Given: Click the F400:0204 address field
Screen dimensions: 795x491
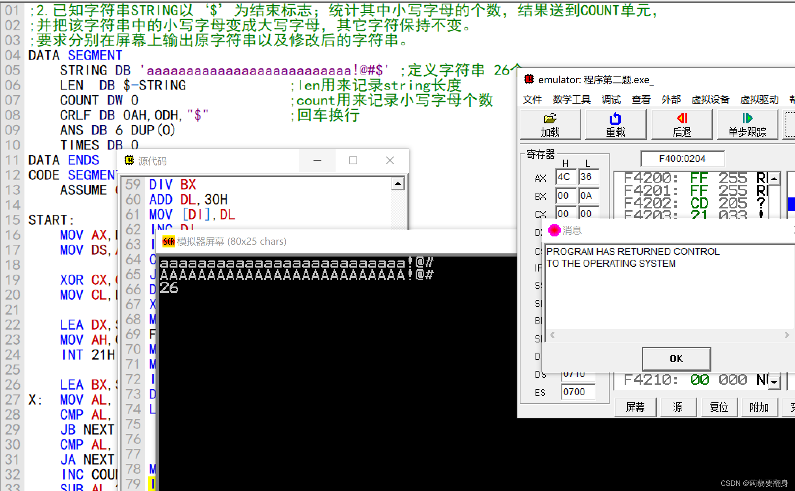Looking at the screenshot, I should 682,159.
